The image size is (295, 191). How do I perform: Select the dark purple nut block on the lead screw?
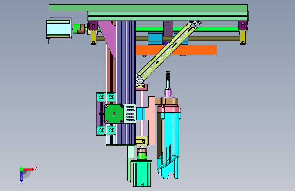pyautogui.click(x=168, y=29)
